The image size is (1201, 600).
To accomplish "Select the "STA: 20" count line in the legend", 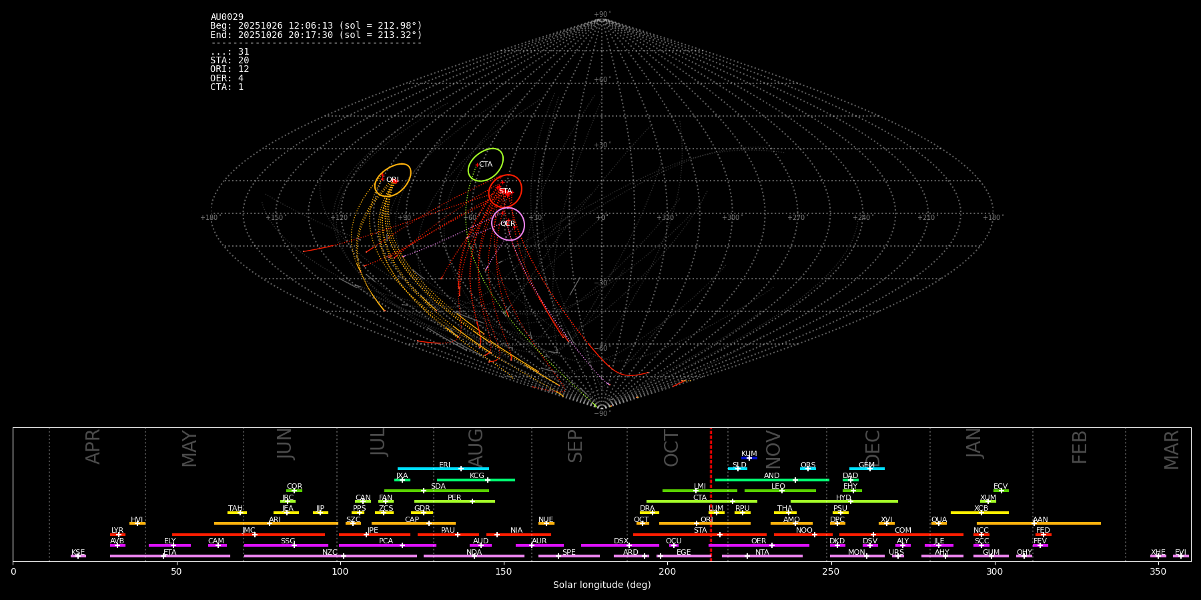I will [230, 61].
